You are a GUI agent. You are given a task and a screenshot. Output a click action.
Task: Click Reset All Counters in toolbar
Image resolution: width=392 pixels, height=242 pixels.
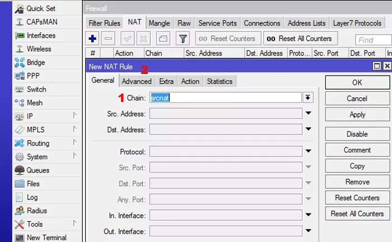tap(301, 39)
